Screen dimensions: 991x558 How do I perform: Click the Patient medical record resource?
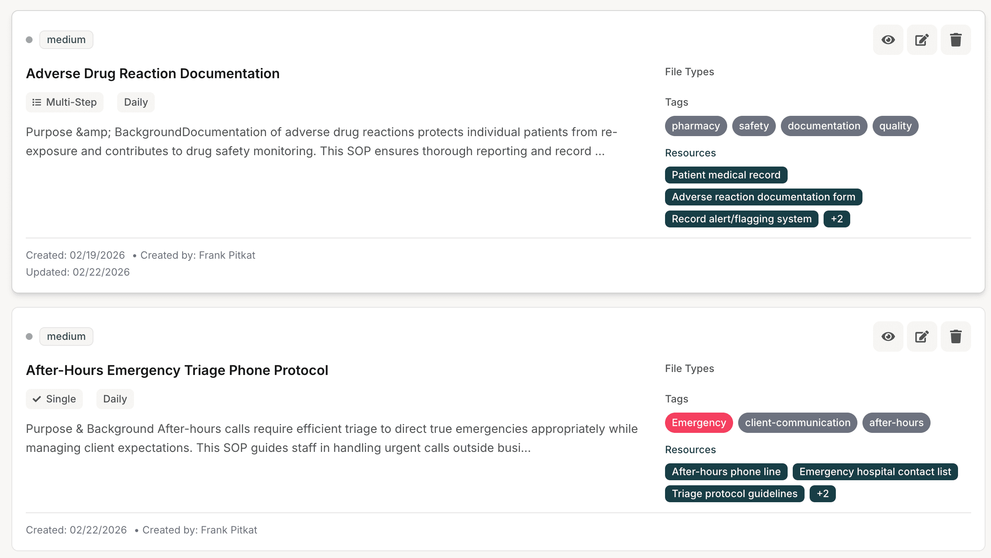[x=726, y=175]
